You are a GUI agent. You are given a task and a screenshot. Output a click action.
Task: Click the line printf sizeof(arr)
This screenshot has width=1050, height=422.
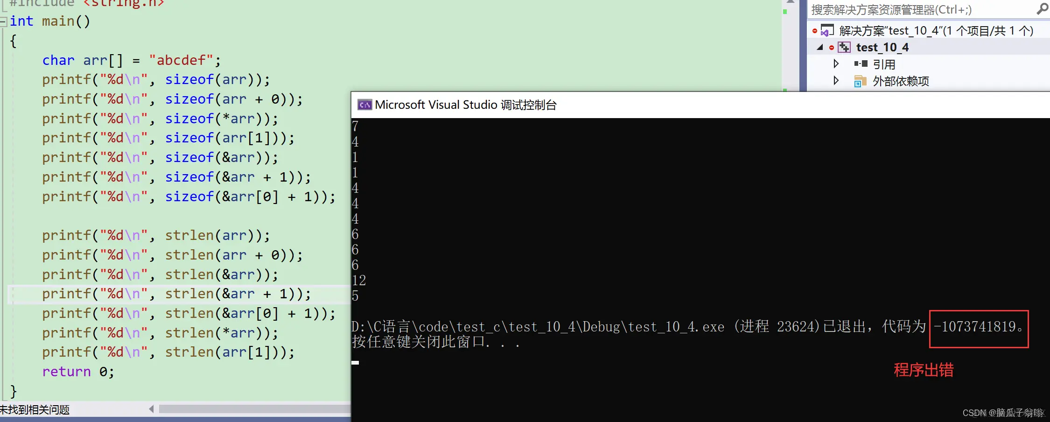click(x=156, y=80)
